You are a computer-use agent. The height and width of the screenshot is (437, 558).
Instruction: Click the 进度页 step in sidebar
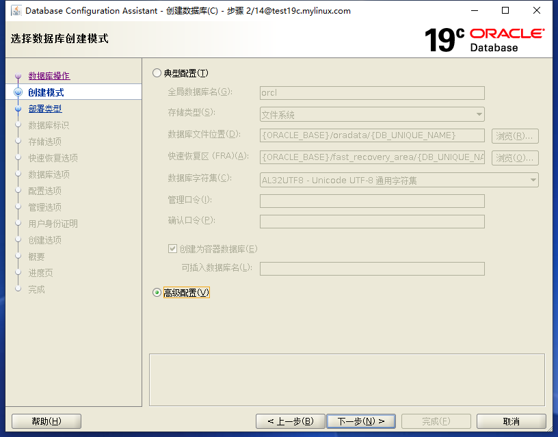pyautogui.click(x=41, y=273)
